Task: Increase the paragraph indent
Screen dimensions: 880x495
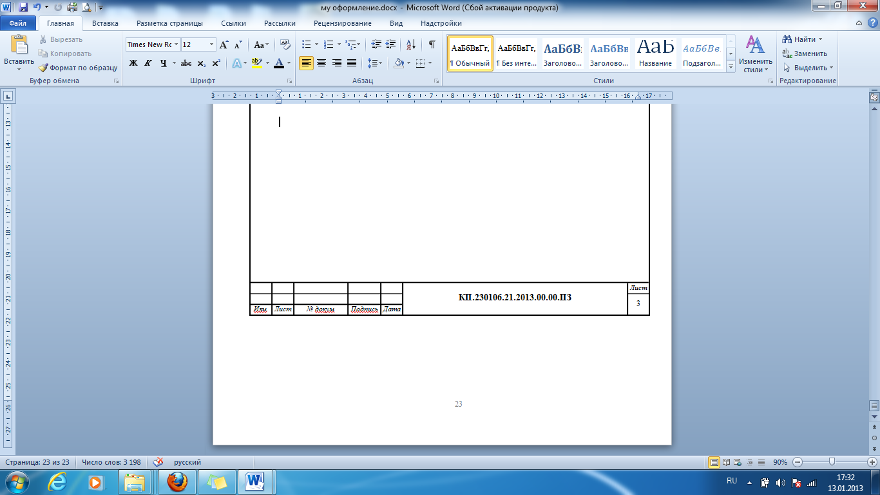Action: tap(390, 44)
